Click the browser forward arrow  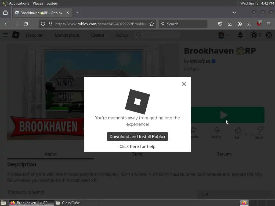point(16,24)
